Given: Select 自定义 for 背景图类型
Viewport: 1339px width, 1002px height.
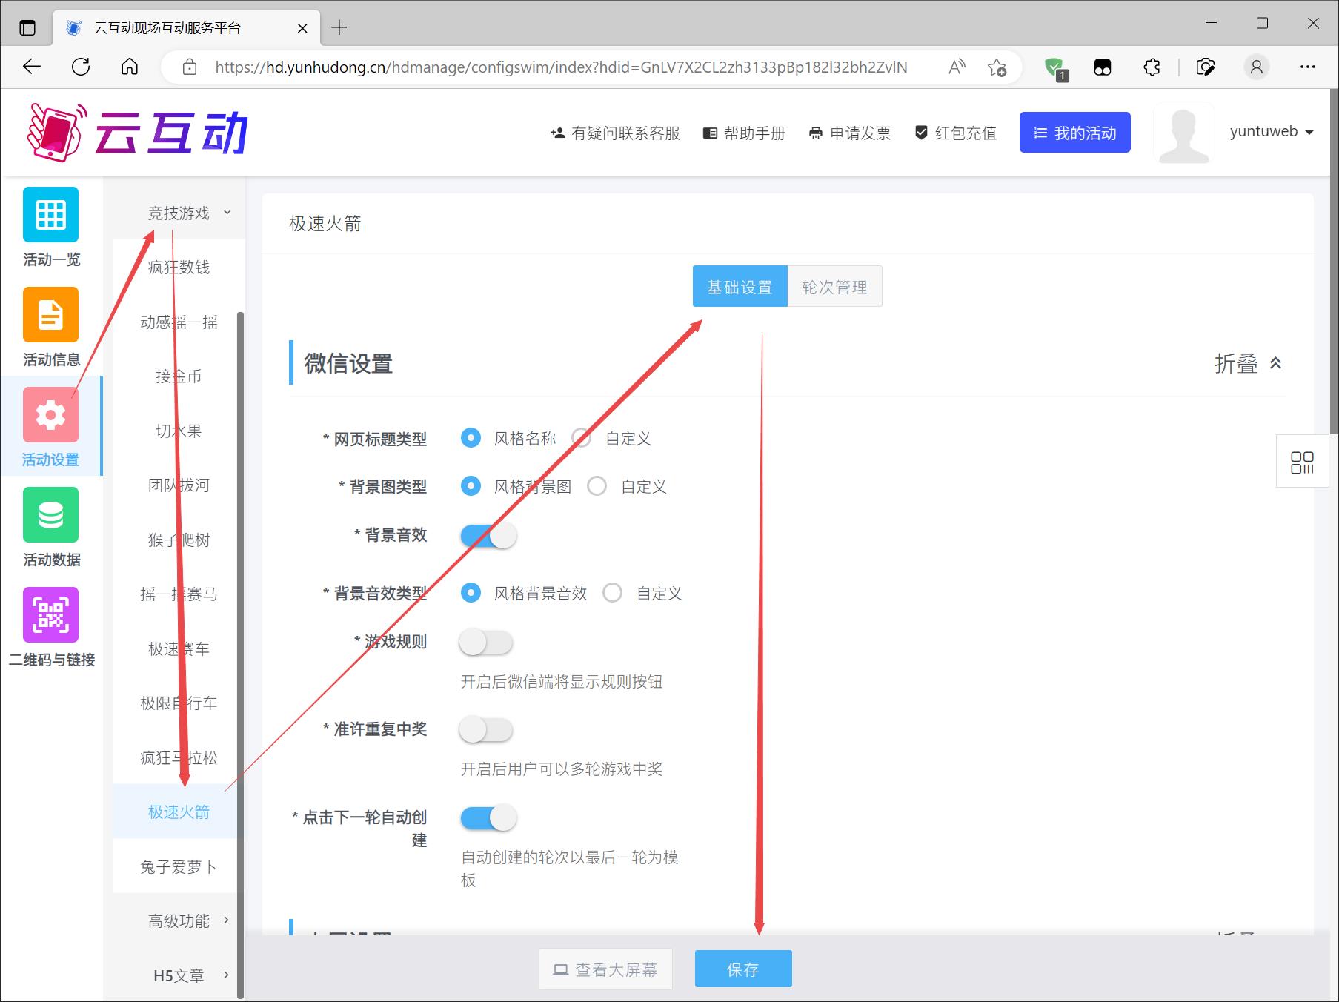Looking at the screenshot, I should click(x=597, y=486).
